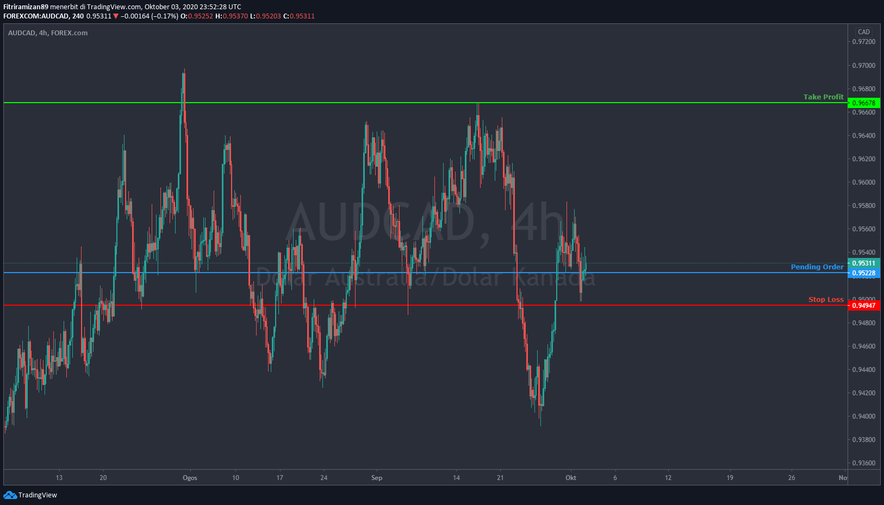Click the FOREXCOM:AUDCAD symbol in the header

[x=36, y=16]
